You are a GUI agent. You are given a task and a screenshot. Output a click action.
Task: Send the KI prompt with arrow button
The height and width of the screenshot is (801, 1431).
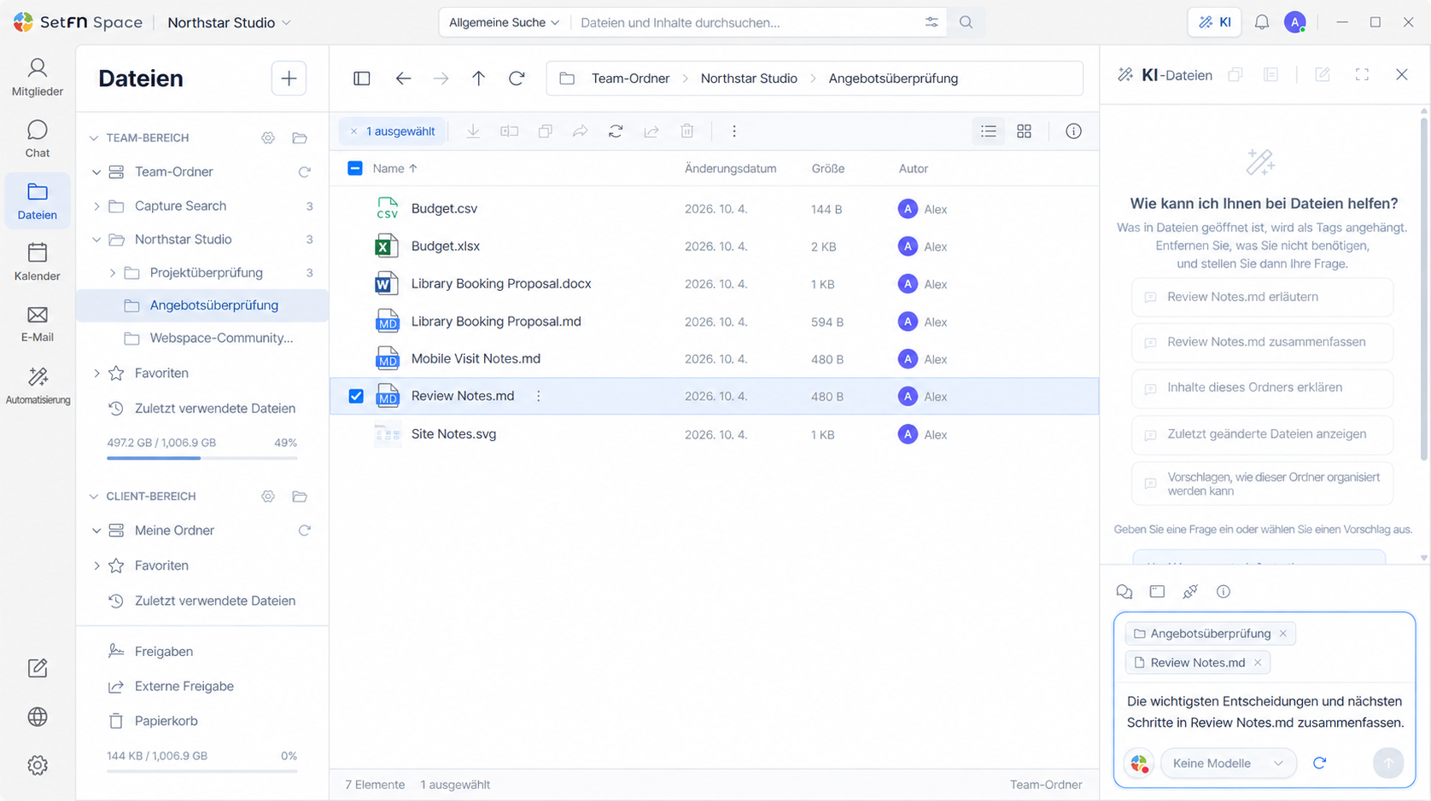(x=1387, y=763)
